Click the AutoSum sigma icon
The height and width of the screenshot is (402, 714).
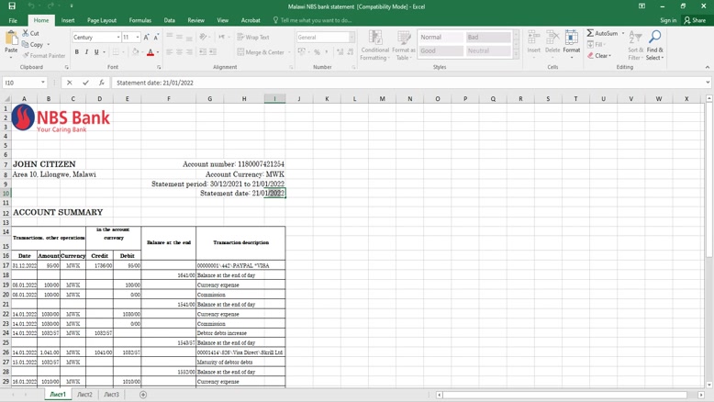click(x=591, y=34)
